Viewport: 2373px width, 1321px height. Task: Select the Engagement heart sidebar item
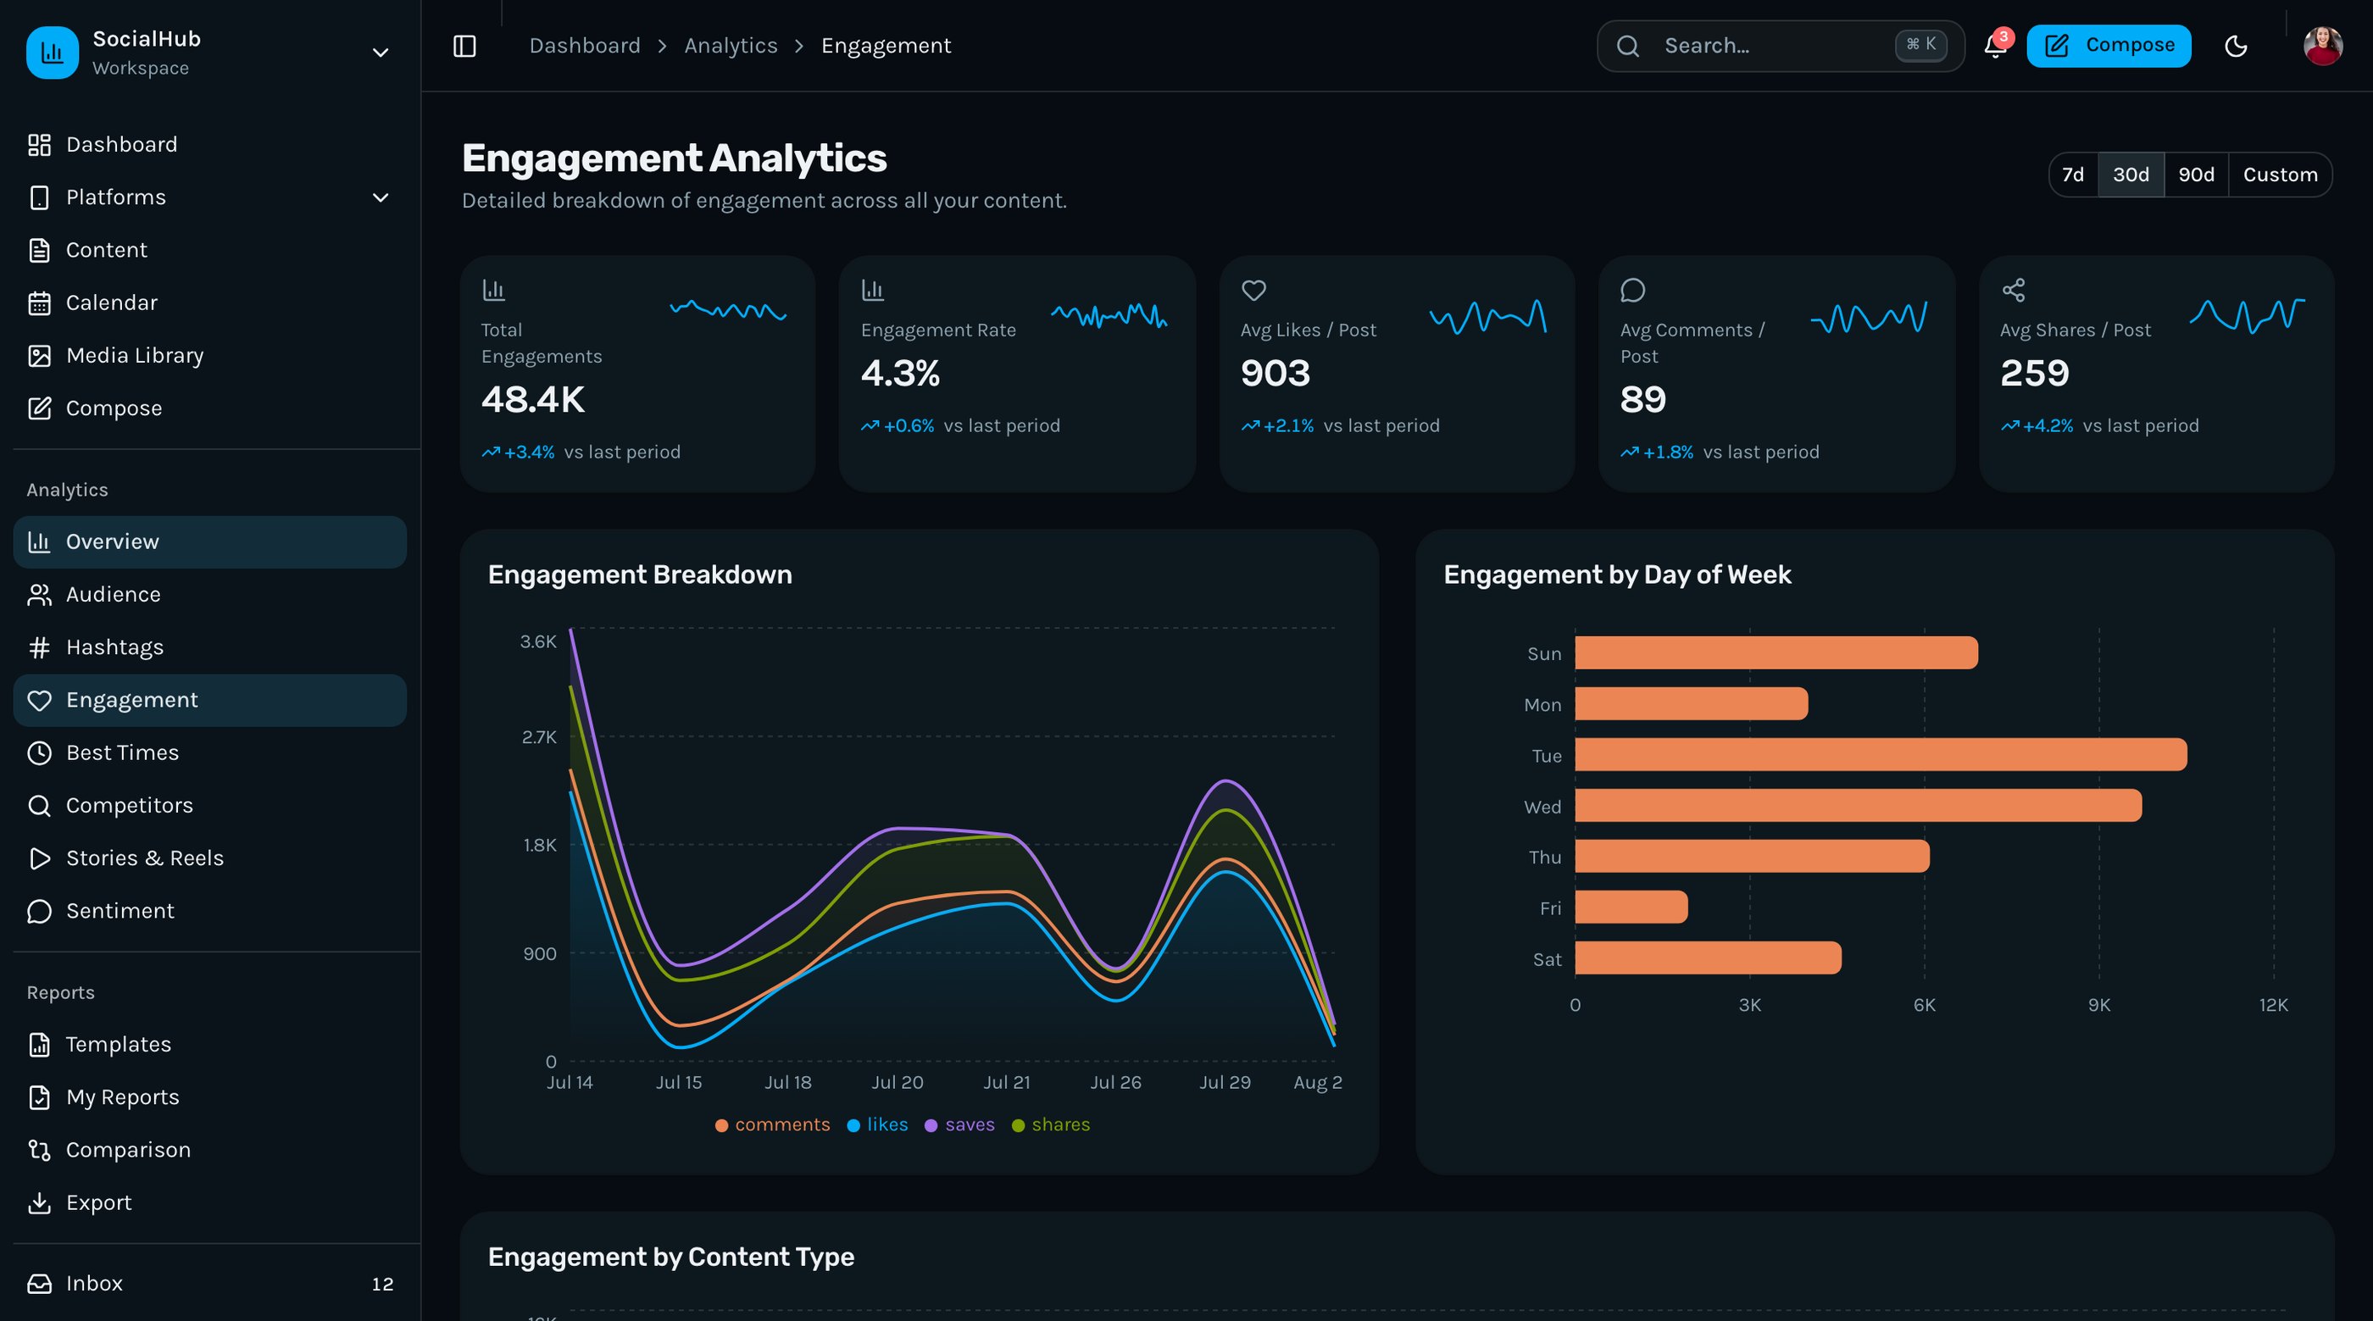(x=210, y=700)
